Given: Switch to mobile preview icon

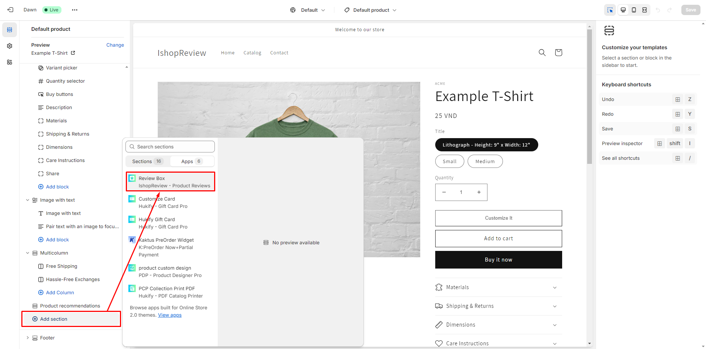Looking at the screenshot, I should 634,10.
